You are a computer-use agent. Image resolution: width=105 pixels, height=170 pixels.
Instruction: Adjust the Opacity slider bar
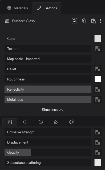pos(48,152)
